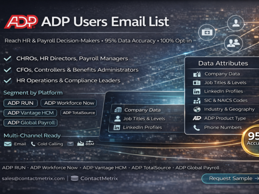Open the sales@contactmetrix.com email link

click(x=33, y=179)
